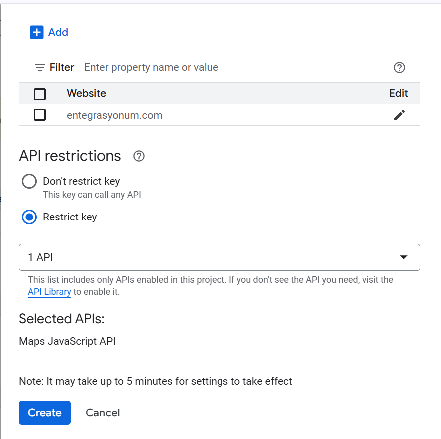
Task: Click the Maps JavaScript API selected item
Action: click(x=67, y=341)
